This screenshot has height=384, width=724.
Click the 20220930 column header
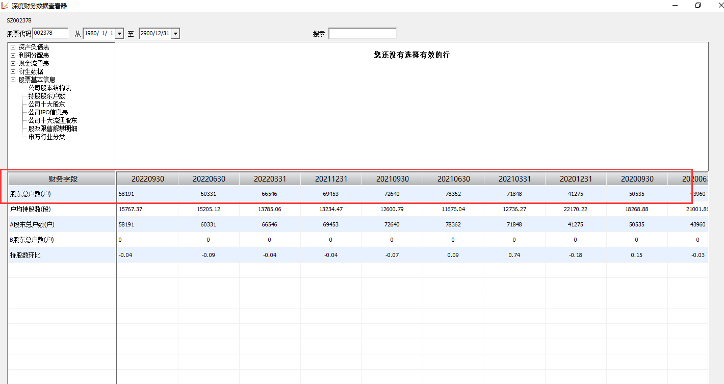[147, 179]
